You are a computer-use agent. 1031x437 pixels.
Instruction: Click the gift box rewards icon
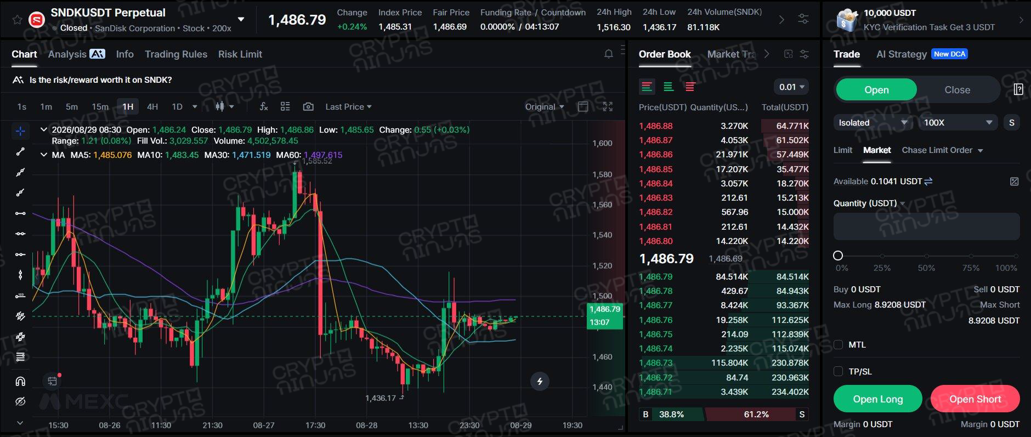[847, 20]
